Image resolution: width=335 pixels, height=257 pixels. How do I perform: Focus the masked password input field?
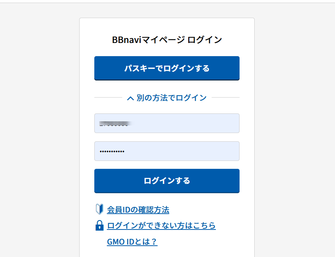point(167,151)
